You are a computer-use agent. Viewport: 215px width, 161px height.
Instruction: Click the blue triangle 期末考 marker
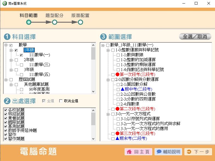coord(117,139)
